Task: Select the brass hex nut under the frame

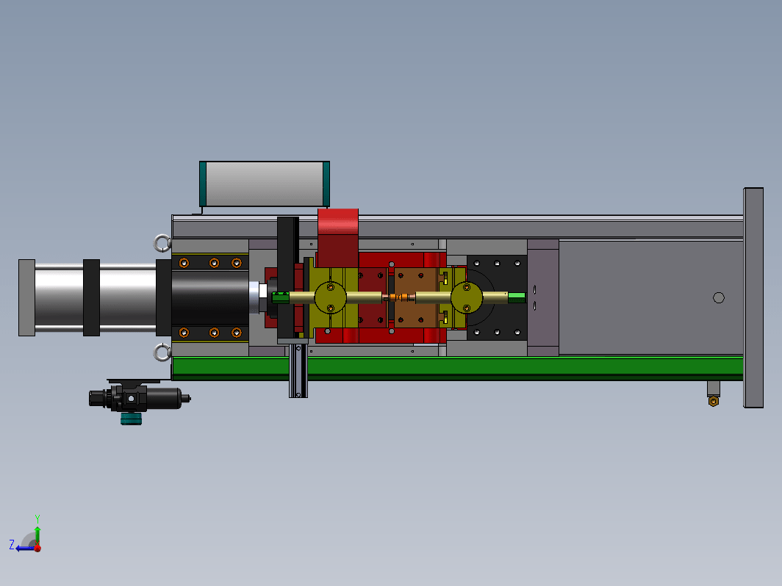Action: (714, 401)
